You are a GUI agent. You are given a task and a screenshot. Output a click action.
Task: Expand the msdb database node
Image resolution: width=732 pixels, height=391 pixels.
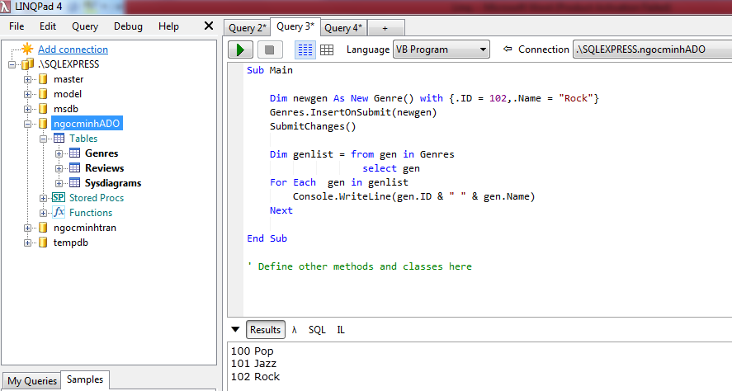pyautogui.click(x=27, y=109)
